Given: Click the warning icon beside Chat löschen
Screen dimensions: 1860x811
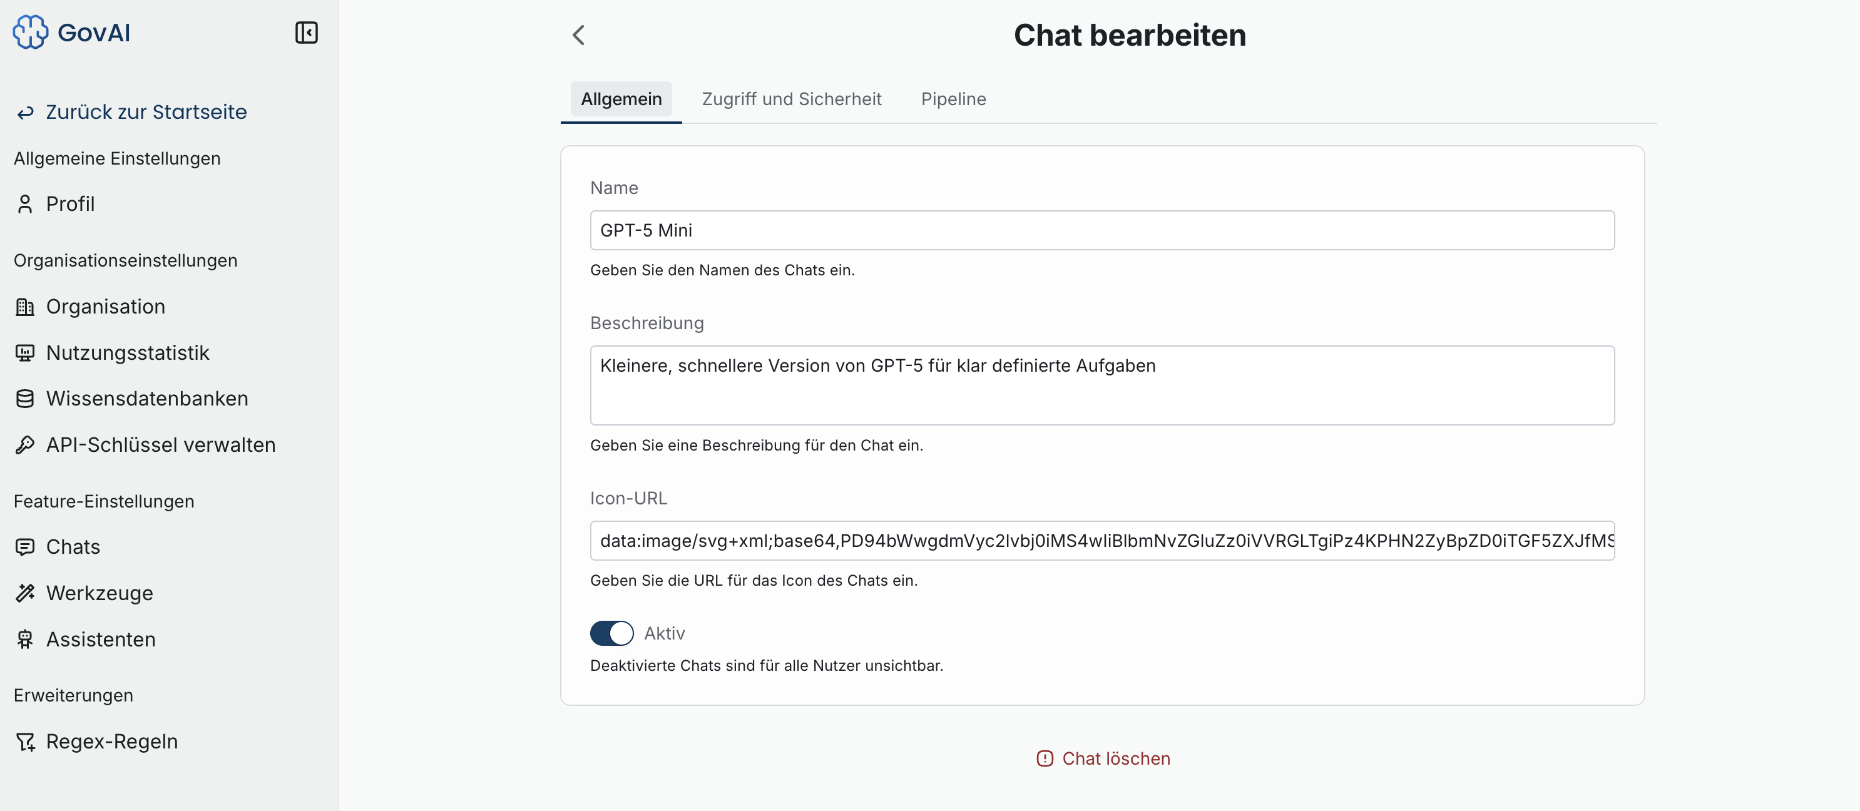Looking at the screenshot, I should click(1044, 758).
